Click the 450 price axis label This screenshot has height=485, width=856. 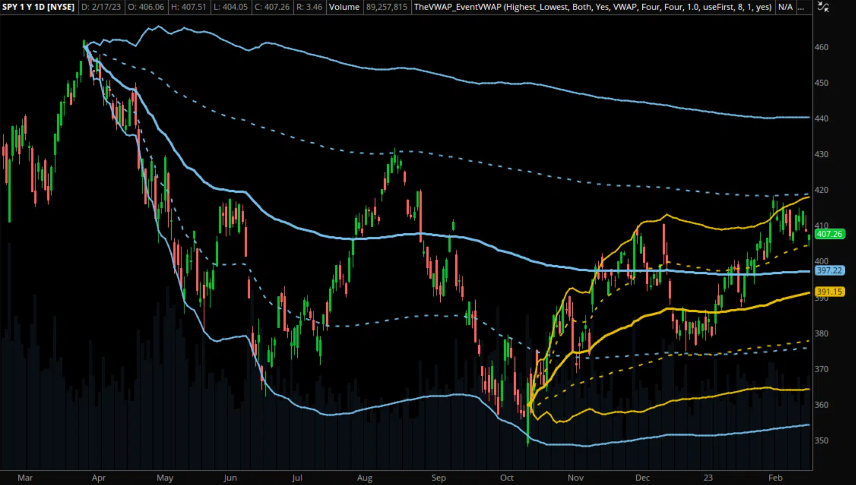pyautogui.click(x=822, y=83)
